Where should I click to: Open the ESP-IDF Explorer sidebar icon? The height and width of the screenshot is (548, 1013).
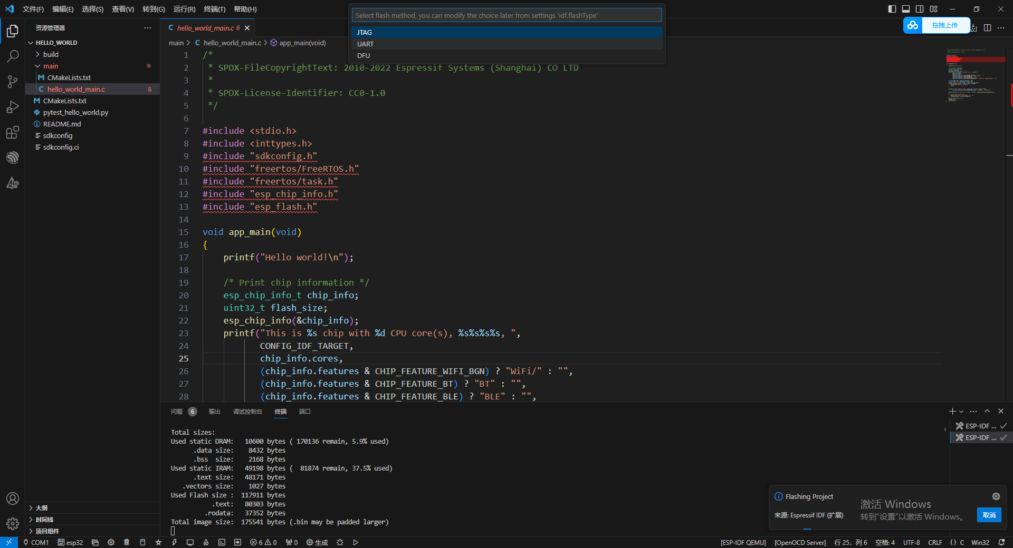click(x=13, y=158)
